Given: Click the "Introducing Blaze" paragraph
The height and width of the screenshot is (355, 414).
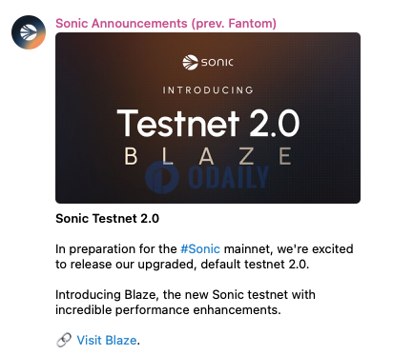Looking at the screenshot, I should (185, 303).
